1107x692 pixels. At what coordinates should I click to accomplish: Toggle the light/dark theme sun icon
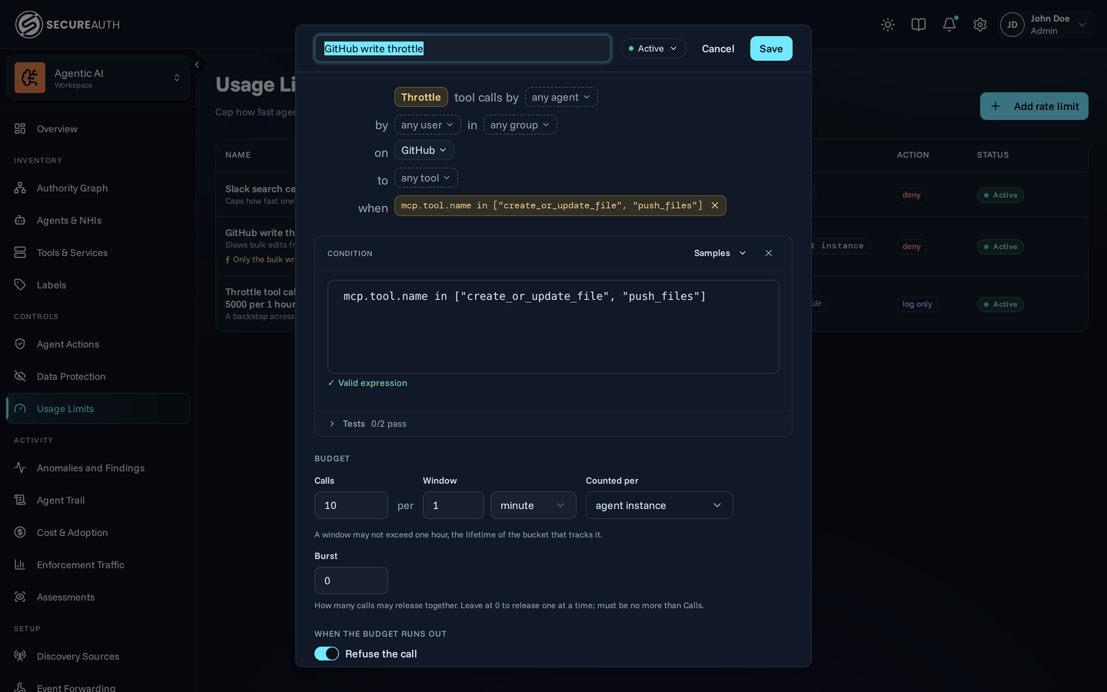point(888,25)
